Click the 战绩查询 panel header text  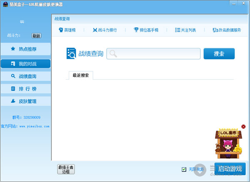pyautogui.click(x=62, y=19)
